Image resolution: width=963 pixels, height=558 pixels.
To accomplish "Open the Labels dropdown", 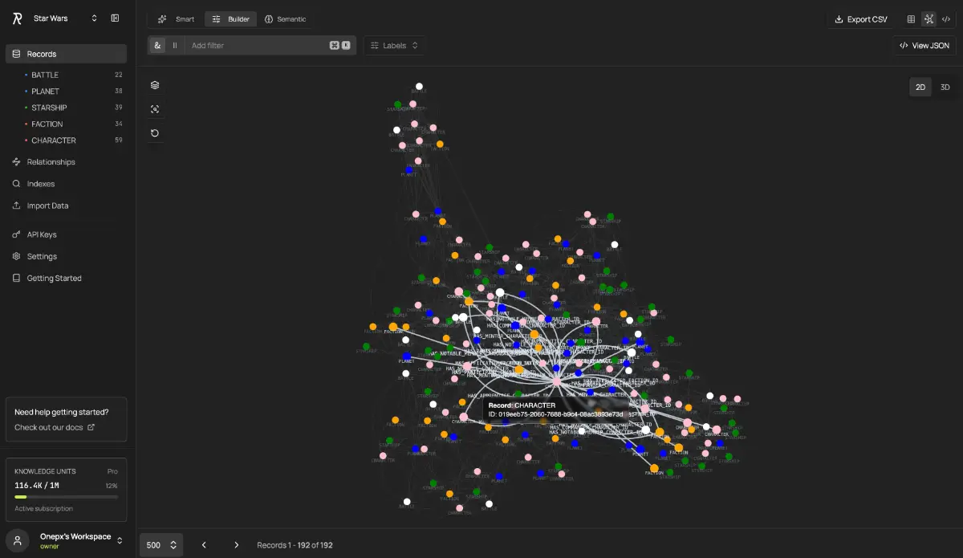I will 394,46.
